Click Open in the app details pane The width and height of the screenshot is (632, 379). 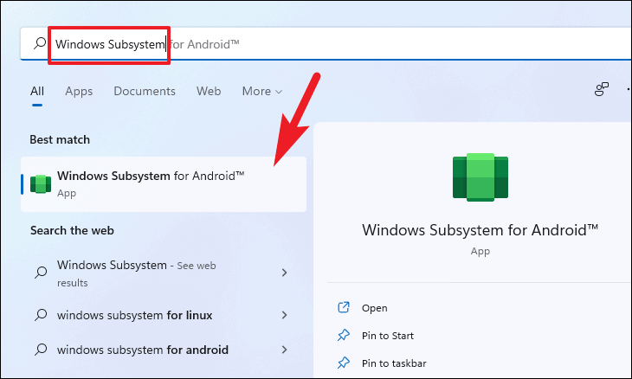[x=375, y=308]
